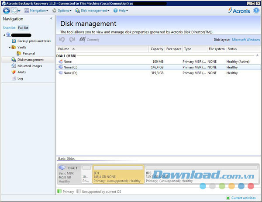Open the Disk management menu in toolbar
Image resolution: width=262 pixels, height=202 pixels.
click(92, 10)
